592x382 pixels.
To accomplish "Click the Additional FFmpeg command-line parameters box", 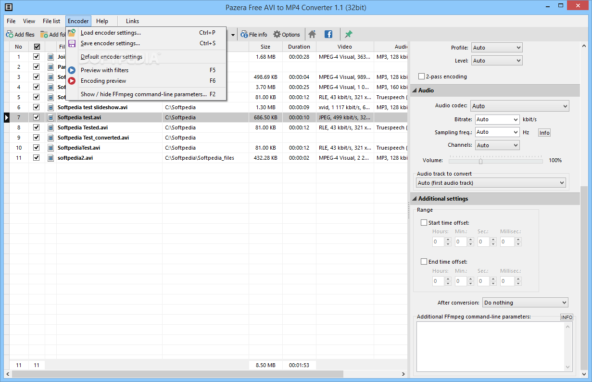I will click(x=495, y=346).
